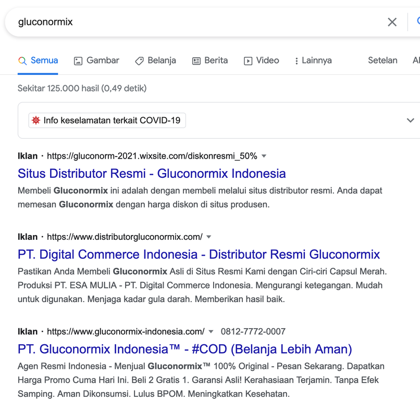Open Setelan search settings
The height and width of the screenshot is (416, 420).
[382, 60]
